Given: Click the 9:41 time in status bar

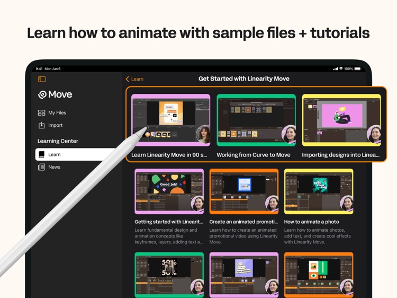Looking at the screenshot, I should (x=39, y=69).
